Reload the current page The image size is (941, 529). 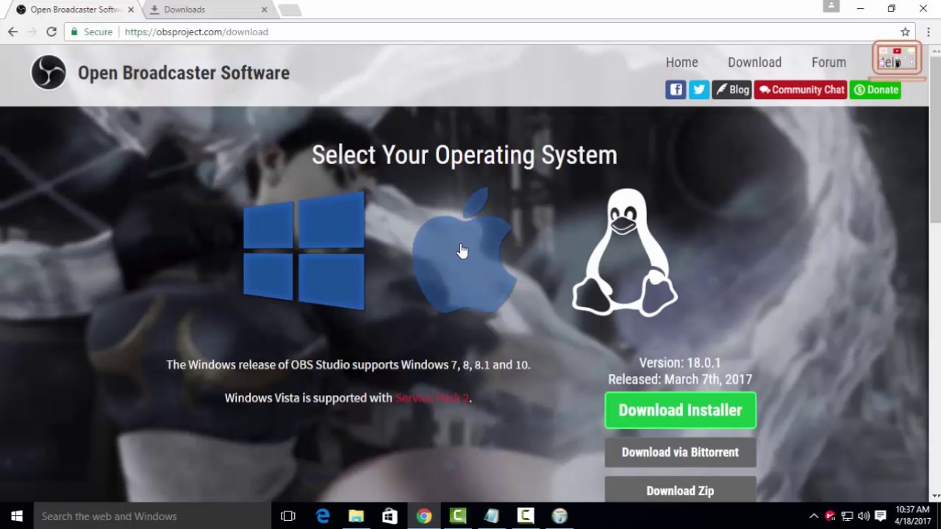coord(51,32)
